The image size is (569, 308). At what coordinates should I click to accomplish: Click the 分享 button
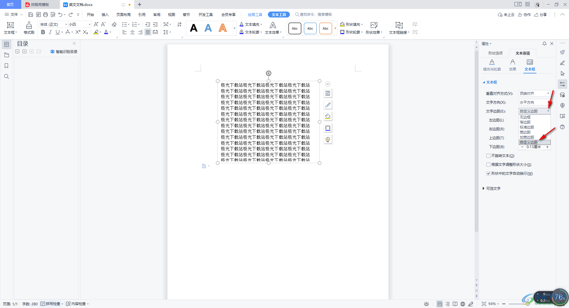click(x=541, y=15)
